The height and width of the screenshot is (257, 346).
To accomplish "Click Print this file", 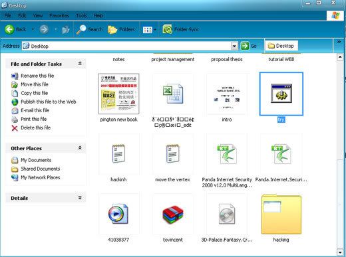I will (33, 119).
